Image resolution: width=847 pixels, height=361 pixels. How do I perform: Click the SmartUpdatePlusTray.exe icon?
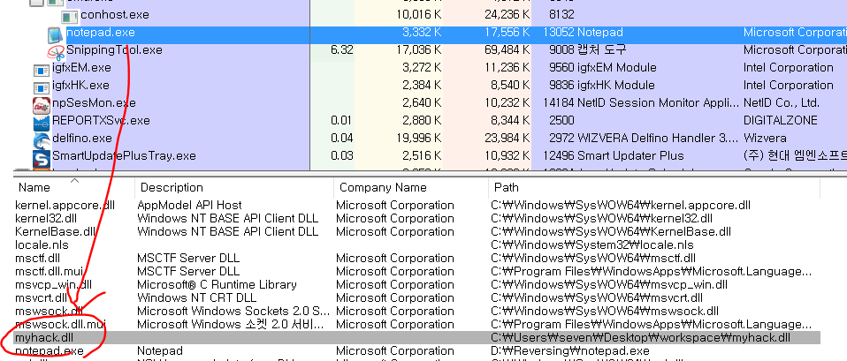pyautogui.click(x=42, y=158)
